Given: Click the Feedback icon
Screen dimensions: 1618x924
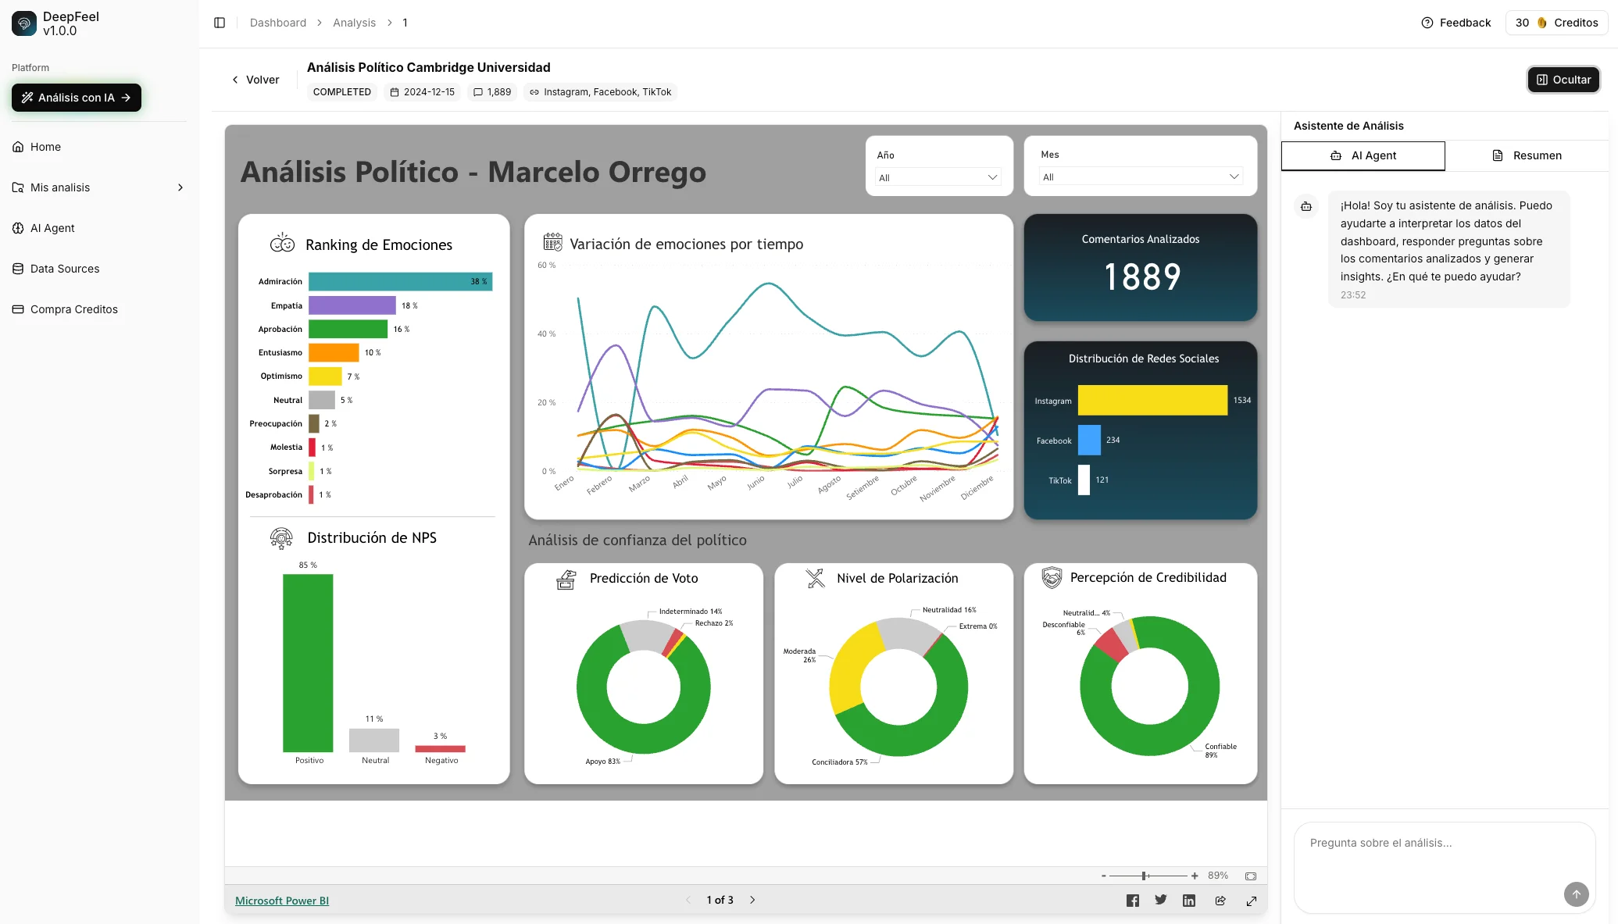Looking at the screenshot, I should [x=1426, y=23].
